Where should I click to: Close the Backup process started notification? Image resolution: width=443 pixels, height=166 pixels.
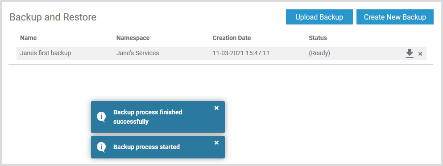216,142
